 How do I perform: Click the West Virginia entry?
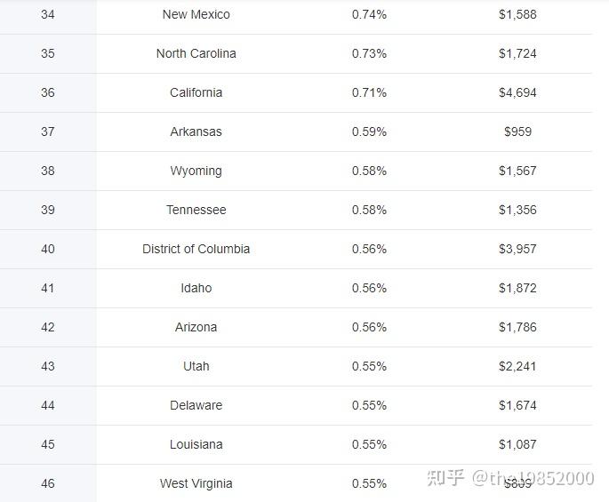[196, 483]
